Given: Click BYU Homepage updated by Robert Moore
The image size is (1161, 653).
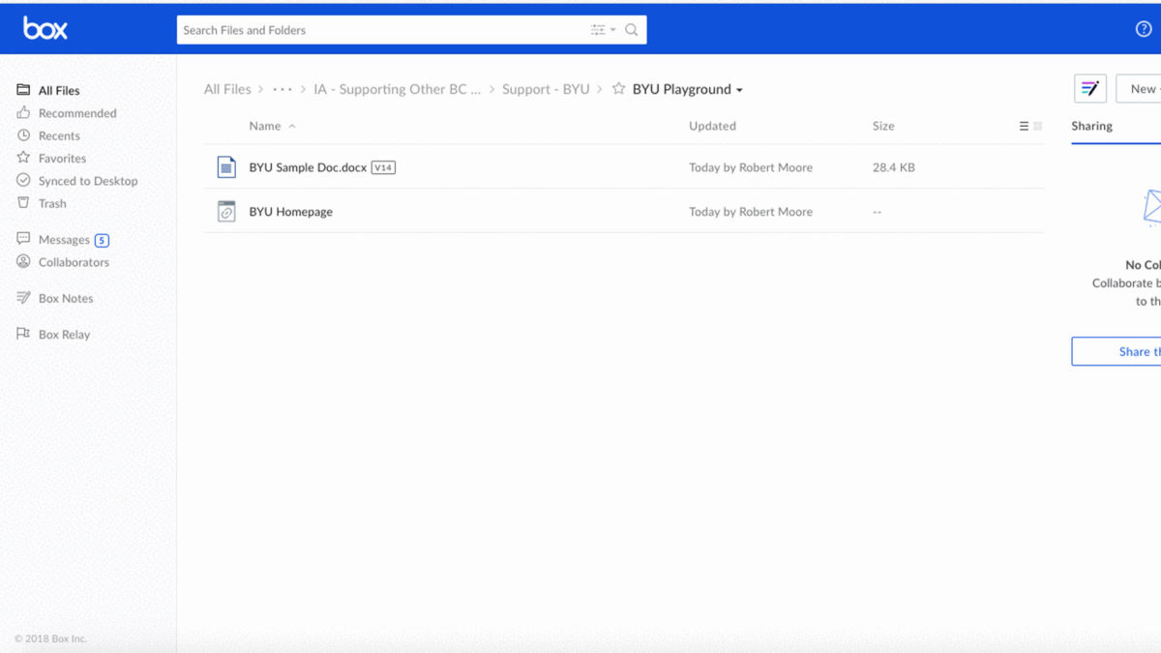Looking at the screenshot, I should (751, 212).
